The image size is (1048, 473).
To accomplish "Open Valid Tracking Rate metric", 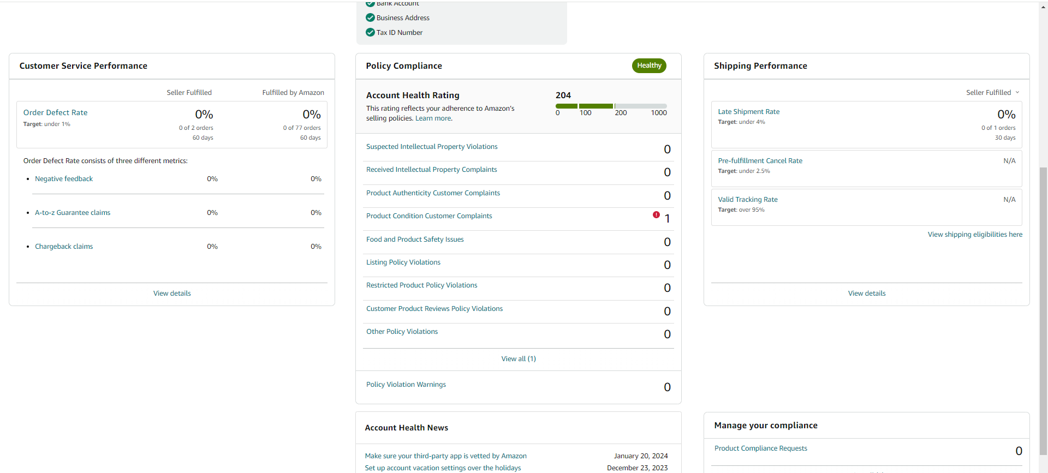I will (748, 200).
